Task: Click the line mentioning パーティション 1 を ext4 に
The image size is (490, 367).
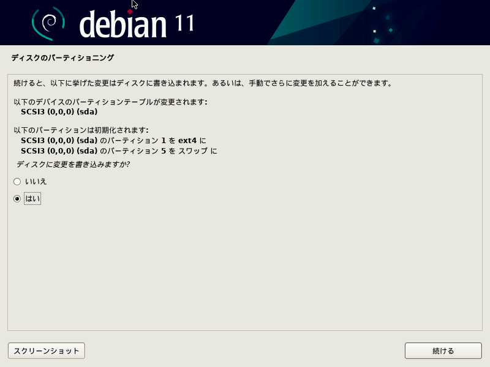Action: (x=113, y=141)
